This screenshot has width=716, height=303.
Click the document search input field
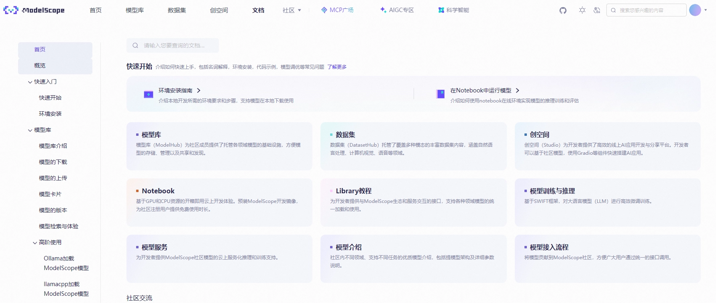click(177, 45)
